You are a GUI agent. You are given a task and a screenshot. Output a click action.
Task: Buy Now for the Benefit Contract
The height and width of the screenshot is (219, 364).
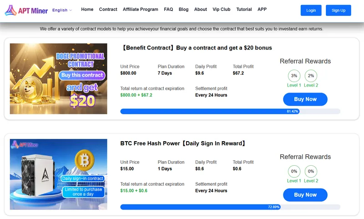305,99
